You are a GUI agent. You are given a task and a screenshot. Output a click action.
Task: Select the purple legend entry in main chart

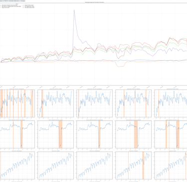28,6
